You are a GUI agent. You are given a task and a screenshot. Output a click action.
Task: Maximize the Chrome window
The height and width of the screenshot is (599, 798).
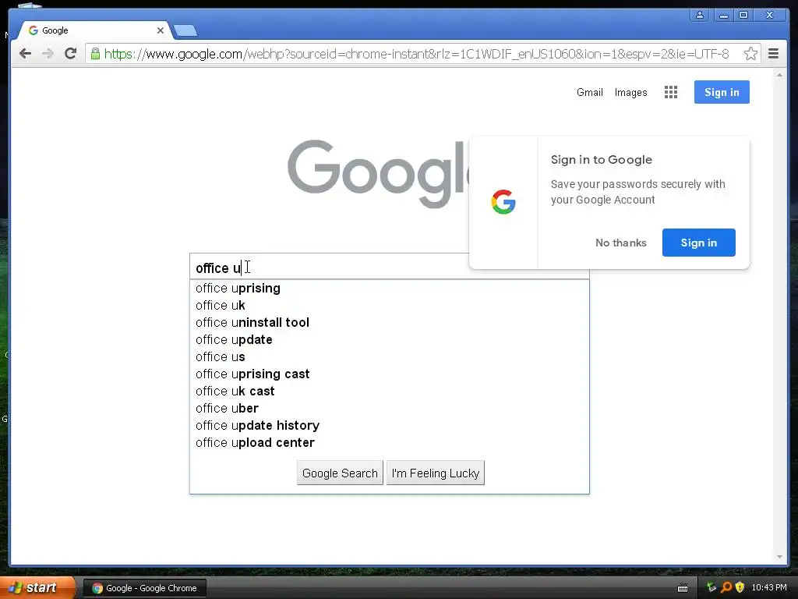click(743, 15)
